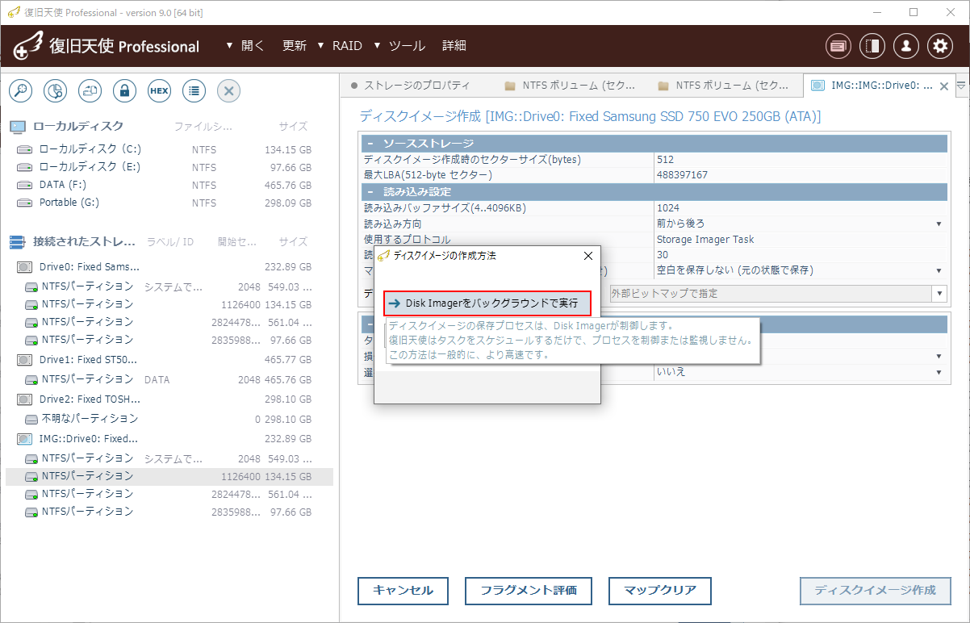Open the 詳細 menu item
970x623 pixels.
click(454, 46)
